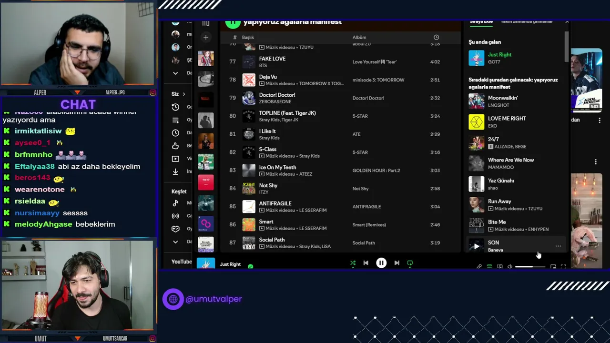Image resolution: width=610 pixels, height=343 pixels.
Task: Open the Stray Kids artist link under I Like It
Action: (x=269, y=138)
